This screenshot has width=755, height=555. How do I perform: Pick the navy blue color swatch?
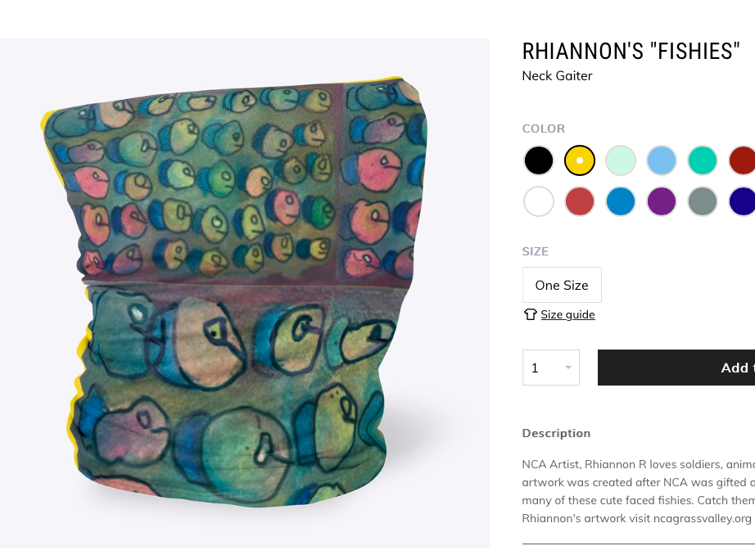tap(742, 201)
